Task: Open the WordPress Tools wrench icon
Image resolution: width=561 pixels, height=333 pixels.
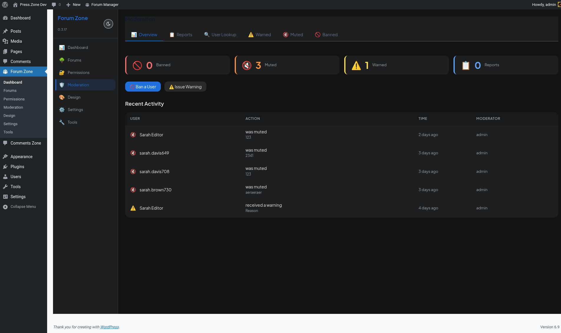Action: tap(5, 187)
